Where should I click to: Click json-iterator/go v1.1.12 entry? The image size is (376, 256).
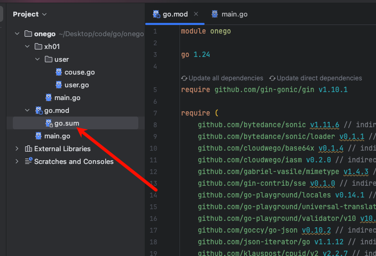point(270,242)
